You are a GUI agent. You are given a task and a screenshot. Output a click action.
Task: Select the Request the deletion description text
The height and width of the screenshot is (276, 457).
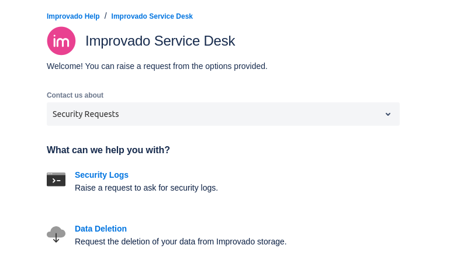click(x=181, y=241)
